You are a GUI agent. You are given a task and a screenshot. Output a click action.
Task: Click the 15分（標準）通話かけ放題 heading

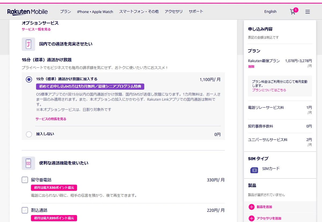click(x=47, y=60)
